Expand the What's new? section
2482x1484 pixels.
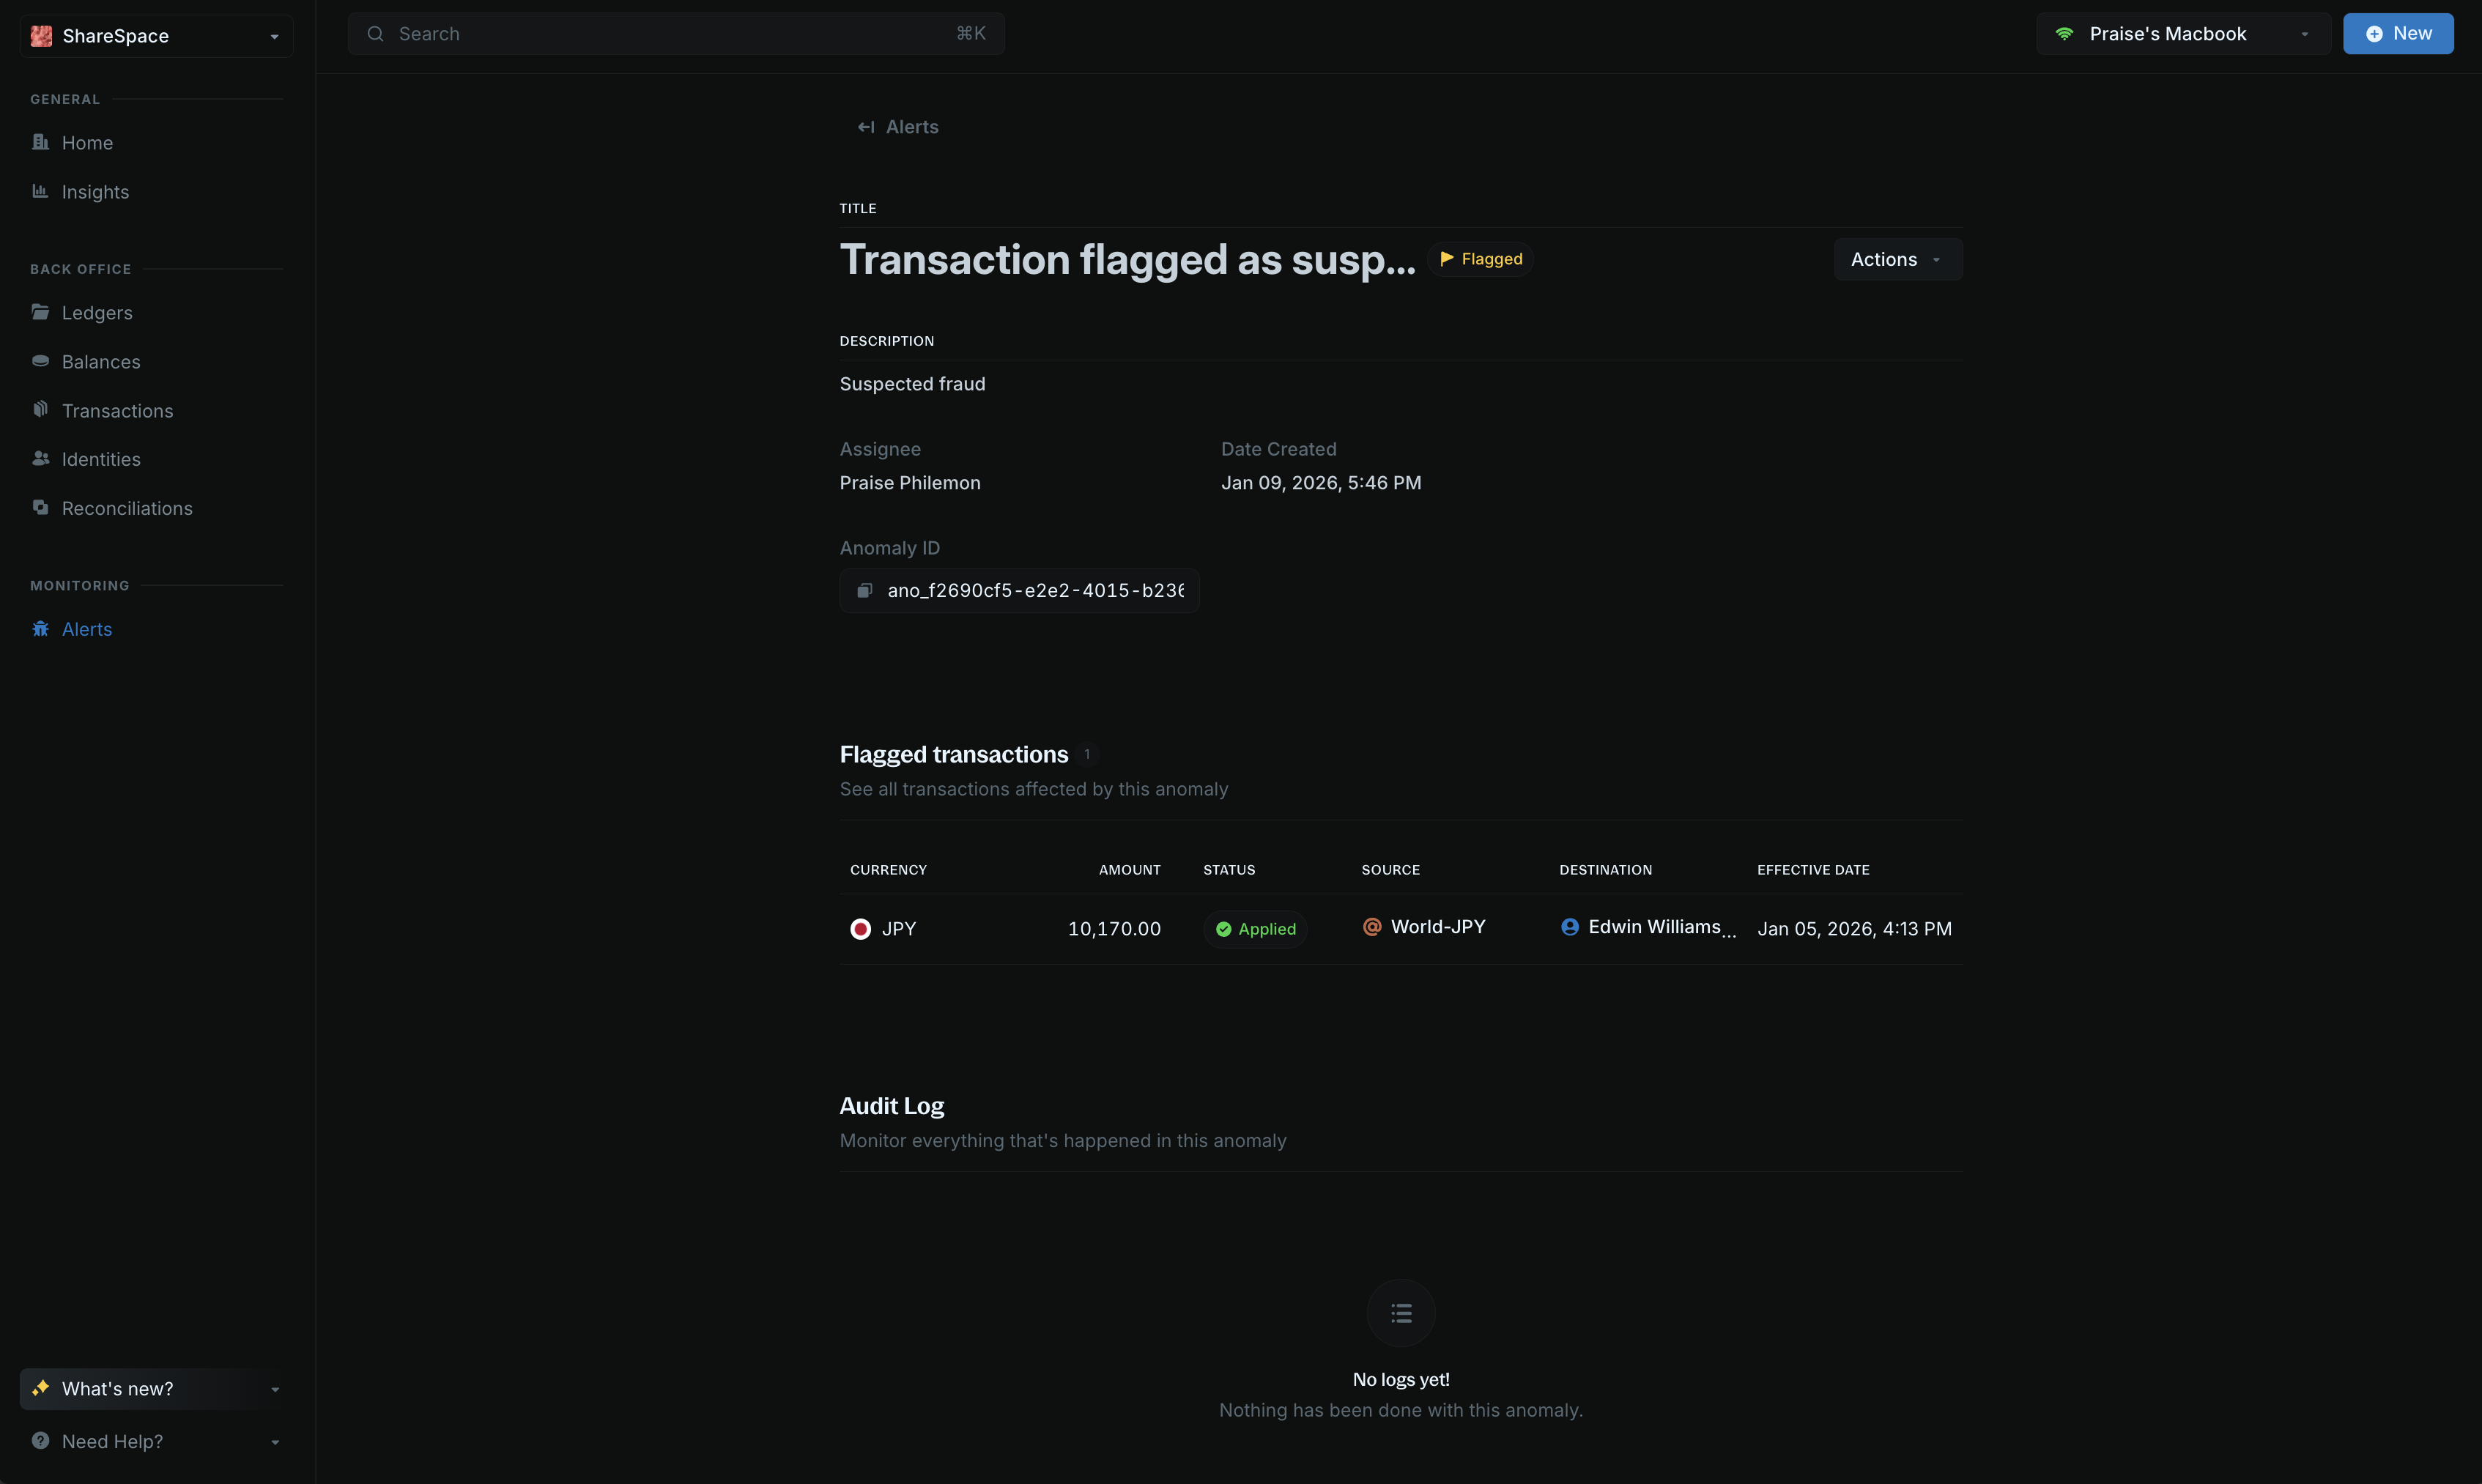(x=274, y=1388)
